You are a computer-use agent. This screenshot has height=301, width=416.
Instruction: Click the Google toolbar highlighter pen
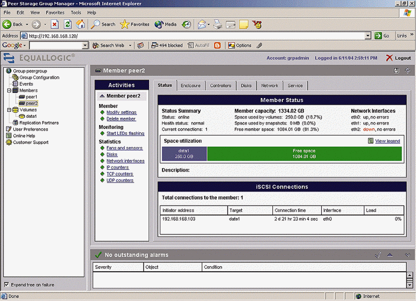tap(259, 45)
